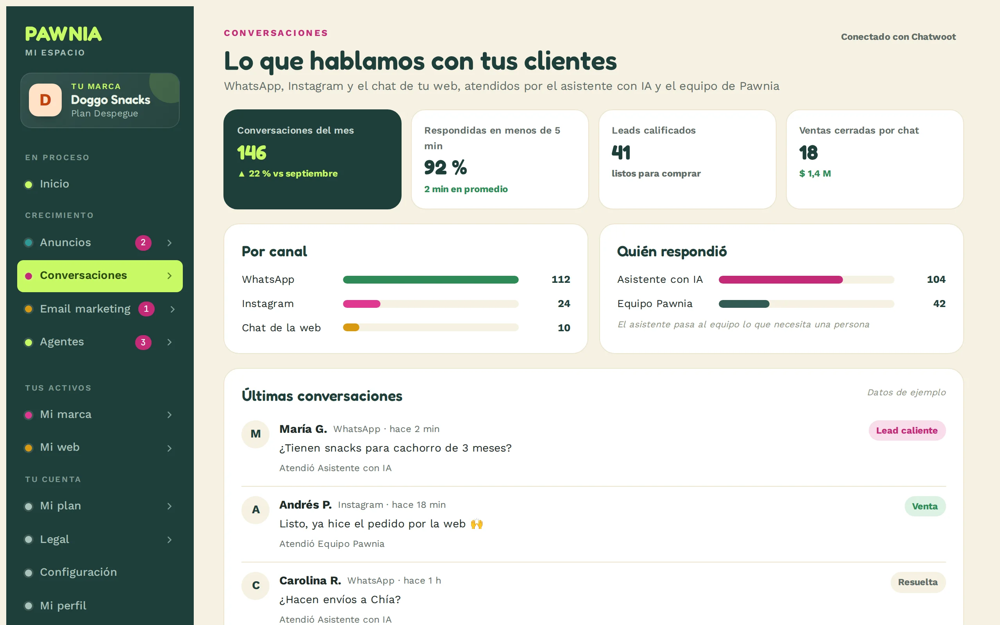
Task: Expand the Mi plan chevron arrow
Action: [x=170, y=506]
